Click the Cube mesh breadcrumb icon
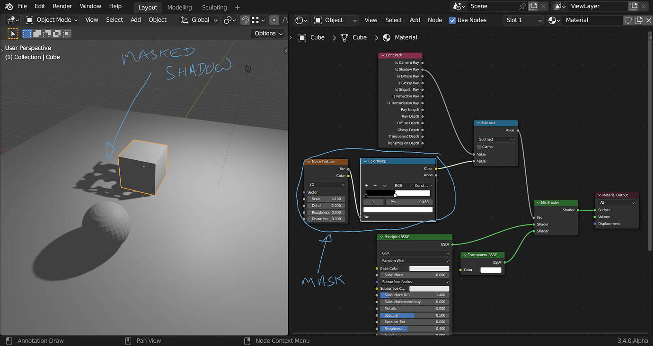This screenshot has height=346, width=653. pyautogui.click(x=344, y=37)
